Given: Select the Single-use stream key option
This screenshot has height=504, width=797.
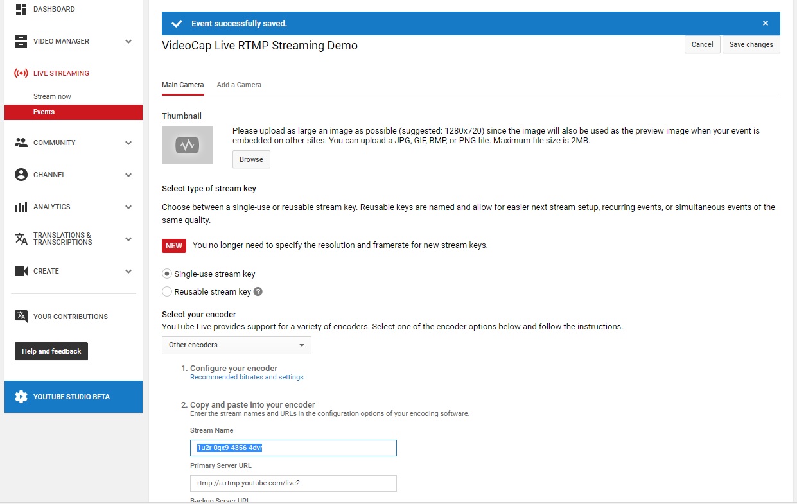Looking at the screenshot, I should click(x=167, y=274).
